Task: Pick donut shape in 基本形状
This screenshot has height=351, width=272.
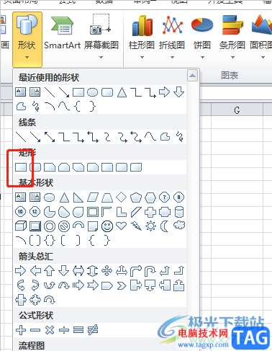Action: pos(50,226)
